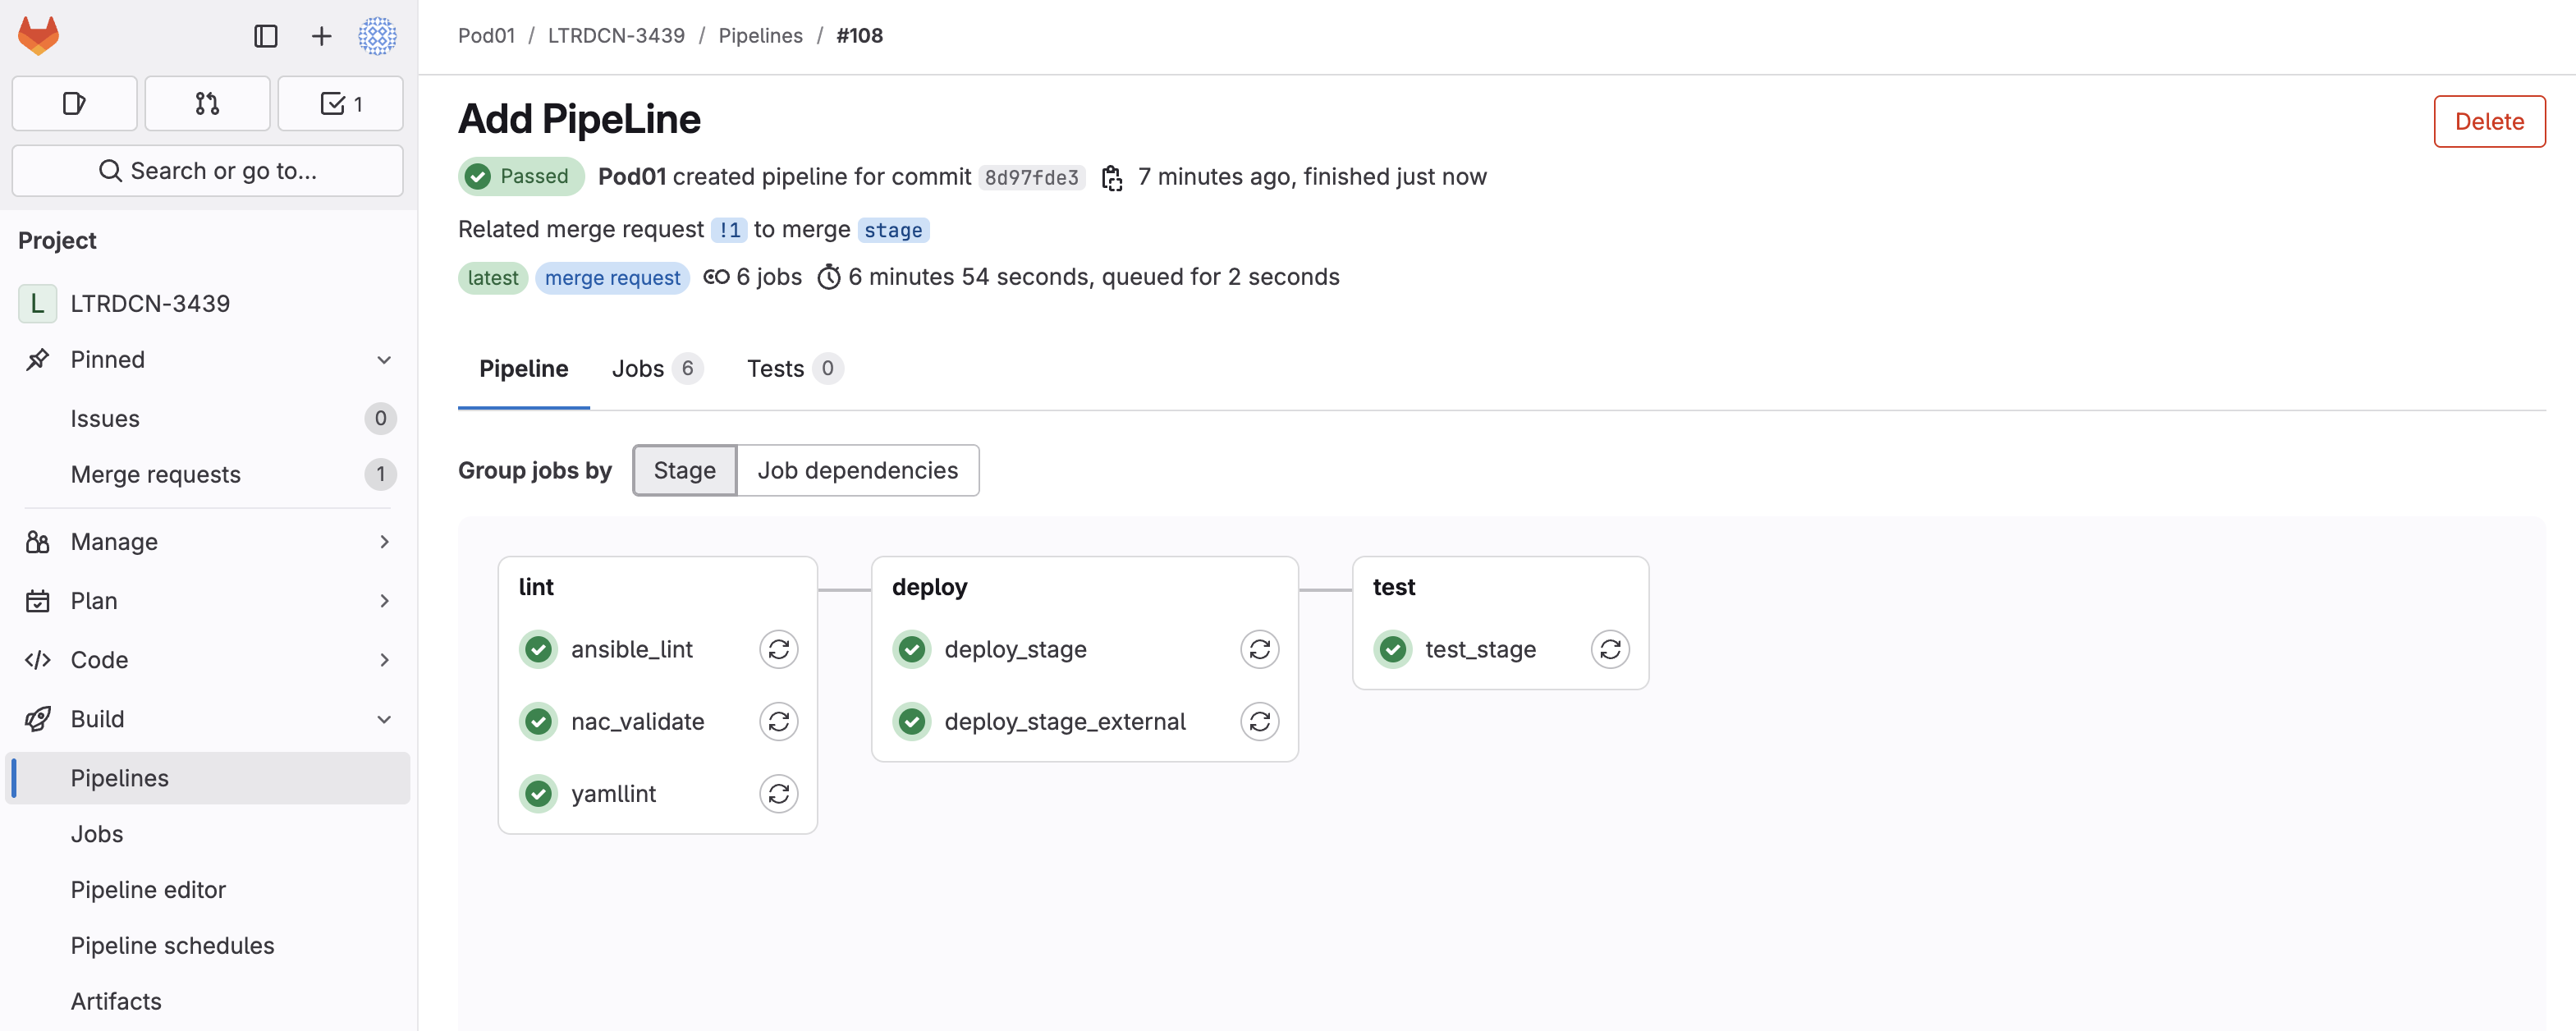
Task: Retry the deploy_stage job
Action: [1260, 649]
